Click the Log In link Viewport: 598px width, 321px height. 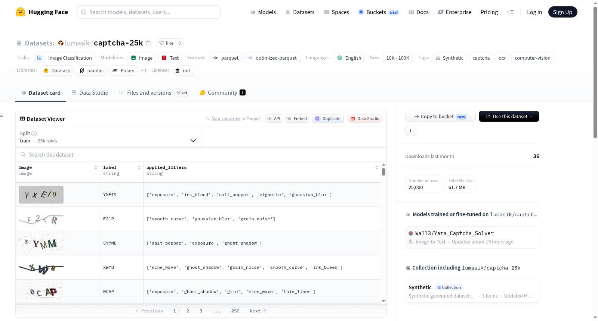pyautogui.click(x=534, y=12)
